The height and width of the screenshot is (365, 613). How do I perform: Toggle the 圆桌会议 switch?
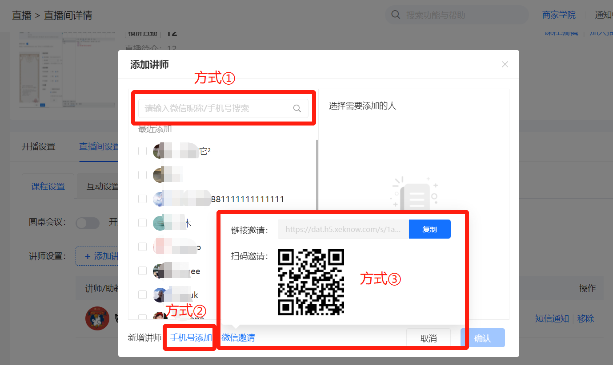coord(88,223)
